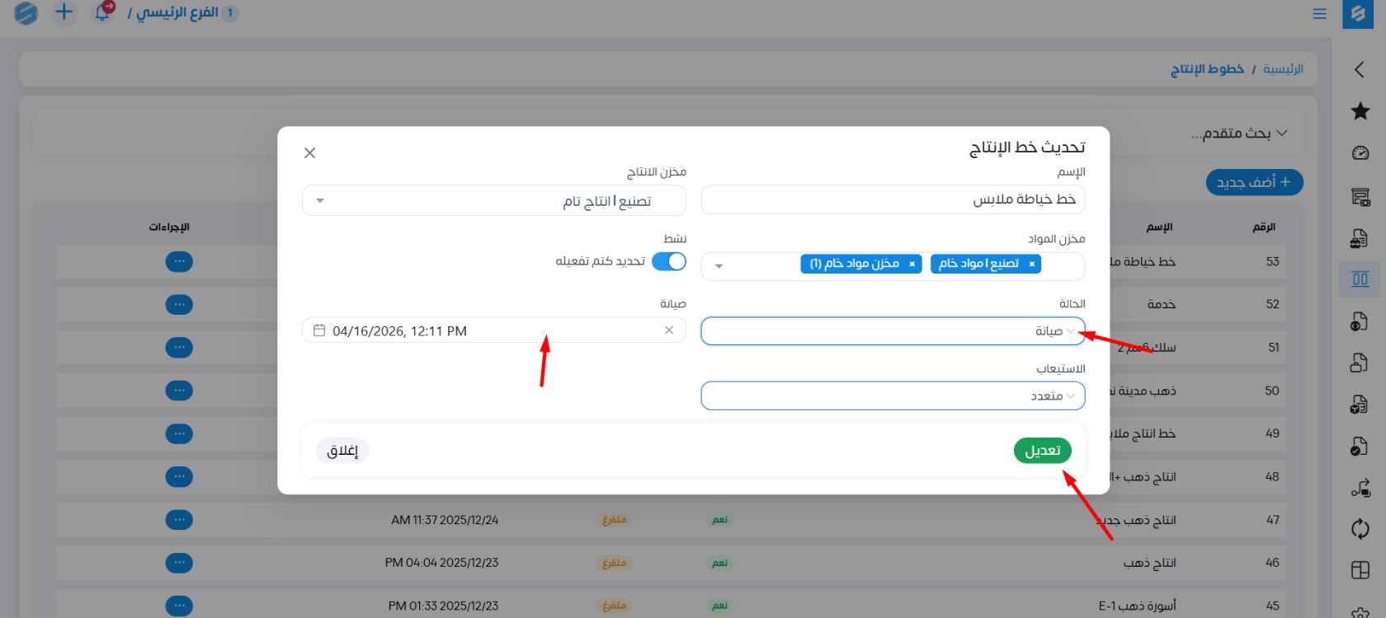This screenshot has height=618, width=1386.
Task: Open the مخزن الانتاج warehouse dropdown
Action: coord(493,201)
